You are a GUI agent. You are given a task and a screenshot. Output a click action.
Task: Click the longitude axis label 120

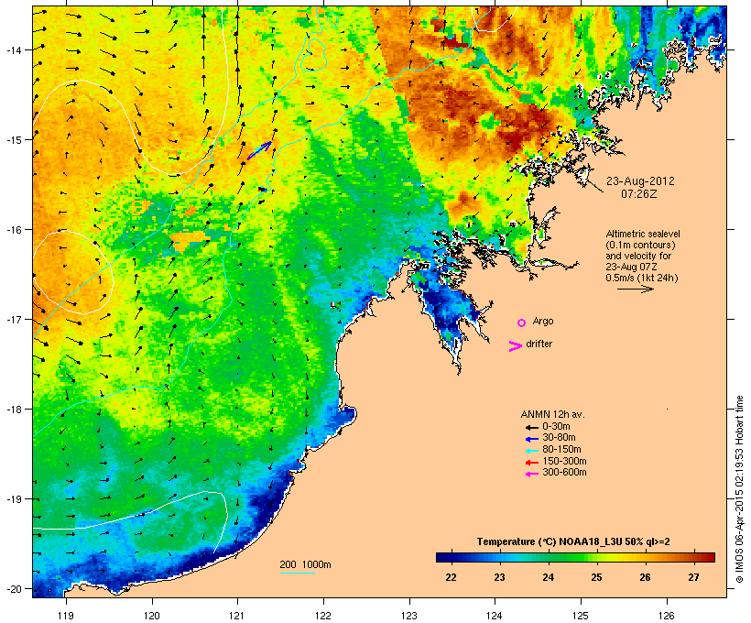click(x=152, y=616)
